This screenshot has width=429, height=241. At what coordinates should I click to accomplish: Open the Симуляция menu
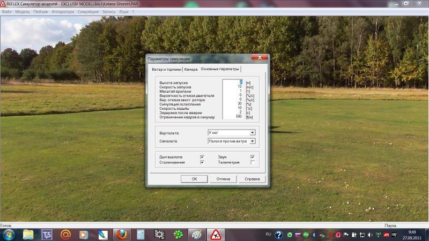click(87, 11)
